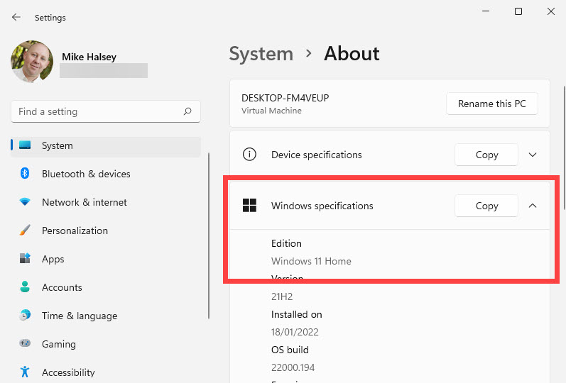Click the Personalization paintbrush icon
566x383 pixels.
pos(25,230)
